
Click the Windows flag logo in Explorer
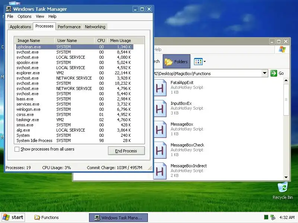pos(282,49)
